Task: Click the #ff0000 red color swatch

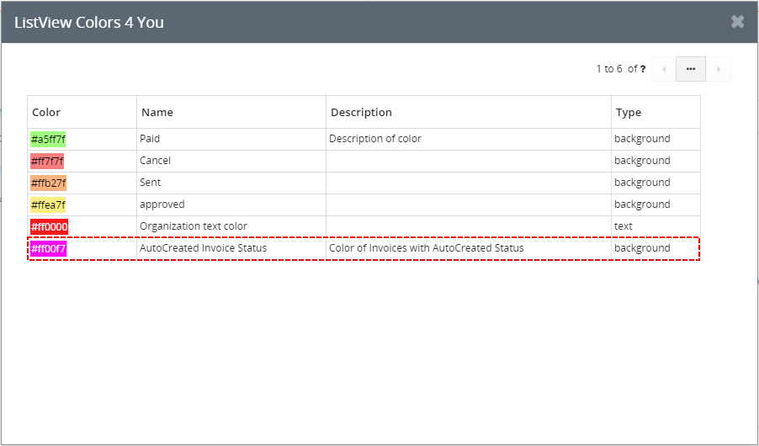Action: (x=49, y=226)
